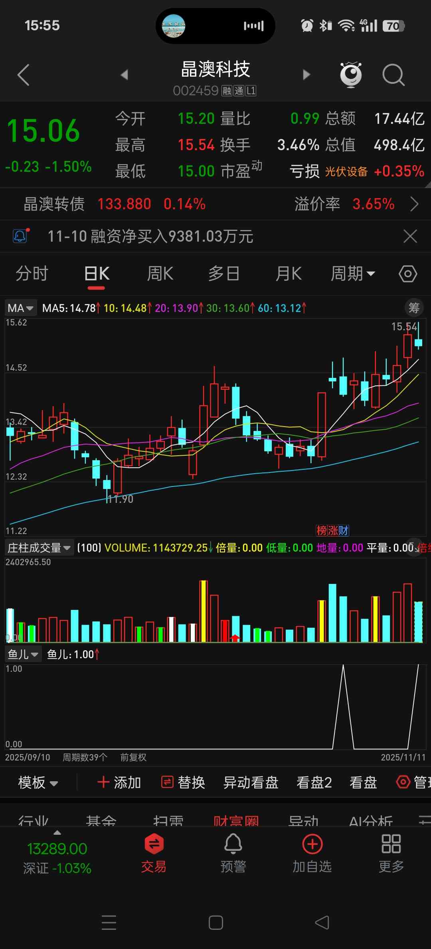This screenshot has width=431, height=949.
Task: Expand the 周期 period dropdown
Action: pyautogui.click(x=352, y=274)
